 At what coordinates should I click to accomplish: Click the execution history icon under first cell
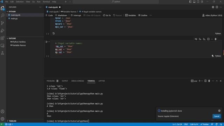point(54,34)
